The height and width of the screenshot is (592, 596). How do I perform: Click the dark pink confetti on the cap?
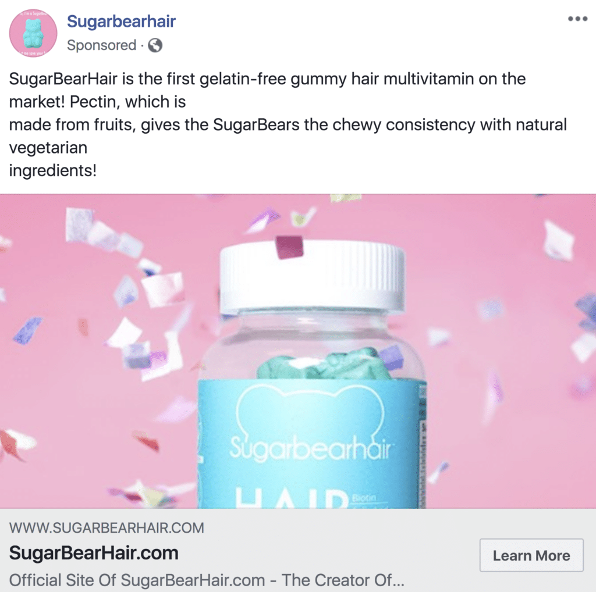pos(289,247)
